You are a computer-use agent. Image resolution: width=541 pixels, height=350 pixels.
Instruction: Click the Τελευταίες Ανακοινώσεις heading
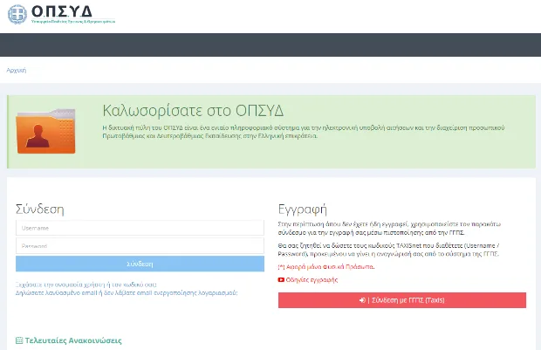[73, 340]
